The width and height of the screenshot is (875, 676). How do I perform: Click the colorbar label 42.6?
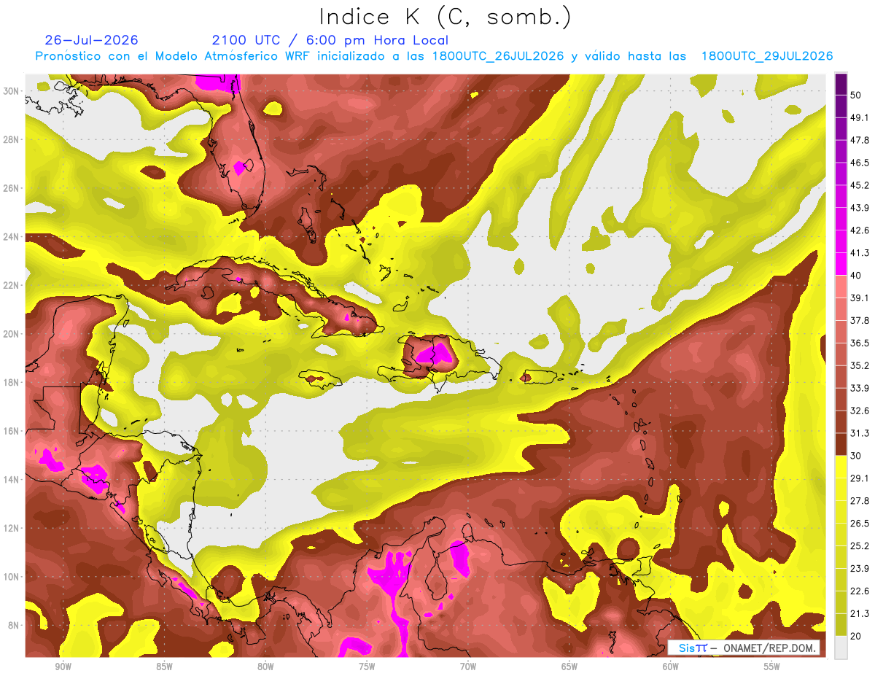pos(860,230)
